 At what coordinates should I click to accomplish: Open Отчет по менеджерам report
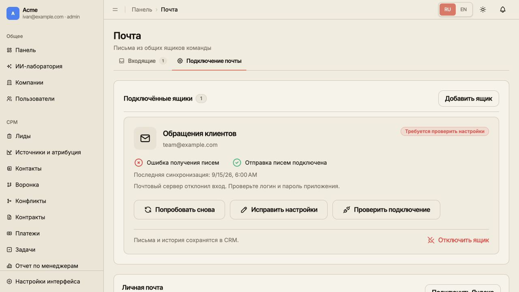pos(51,266)
